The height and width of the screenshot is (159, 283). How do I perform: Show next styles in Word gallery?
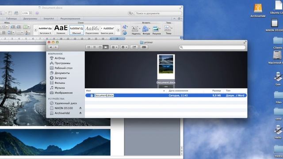(x=118, y=30)
